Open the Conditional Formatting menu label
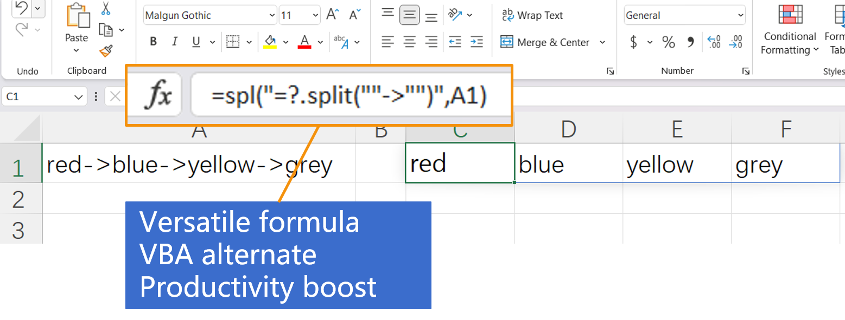The width and height of the screenshot is (845, 320). (790, 43)
